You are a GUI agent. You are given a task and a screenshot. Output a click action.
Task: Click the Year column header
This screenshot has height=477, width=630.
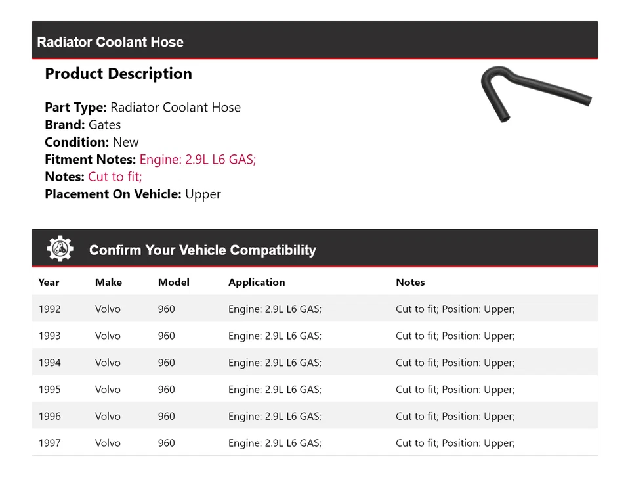[49, 283]
